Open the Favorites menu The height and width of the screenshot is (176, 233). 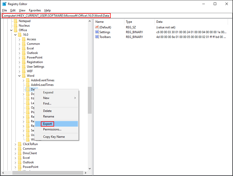click(35, 10)
